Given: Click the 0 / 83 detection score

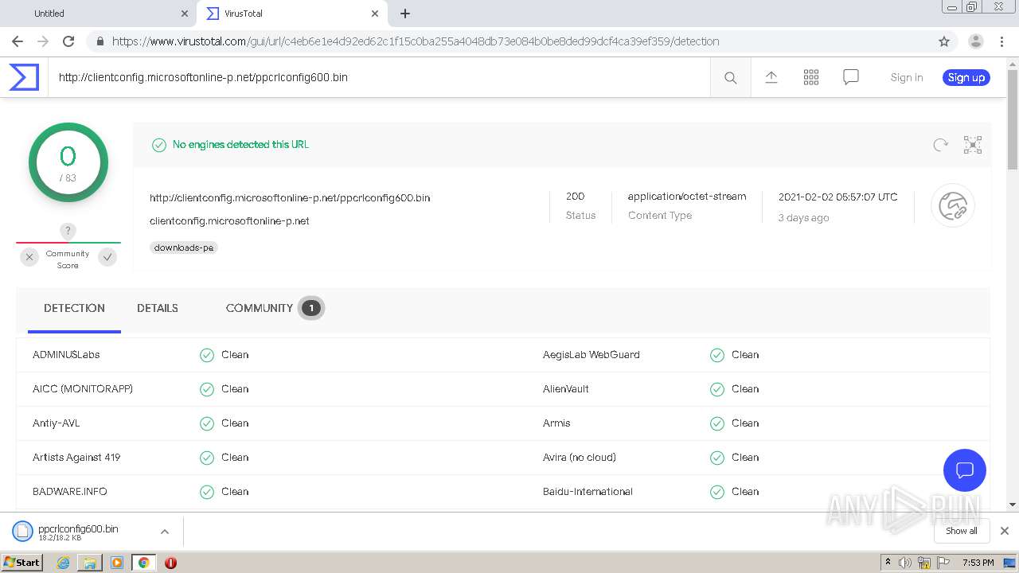Looking at the screenshot, I should (68, 162).
